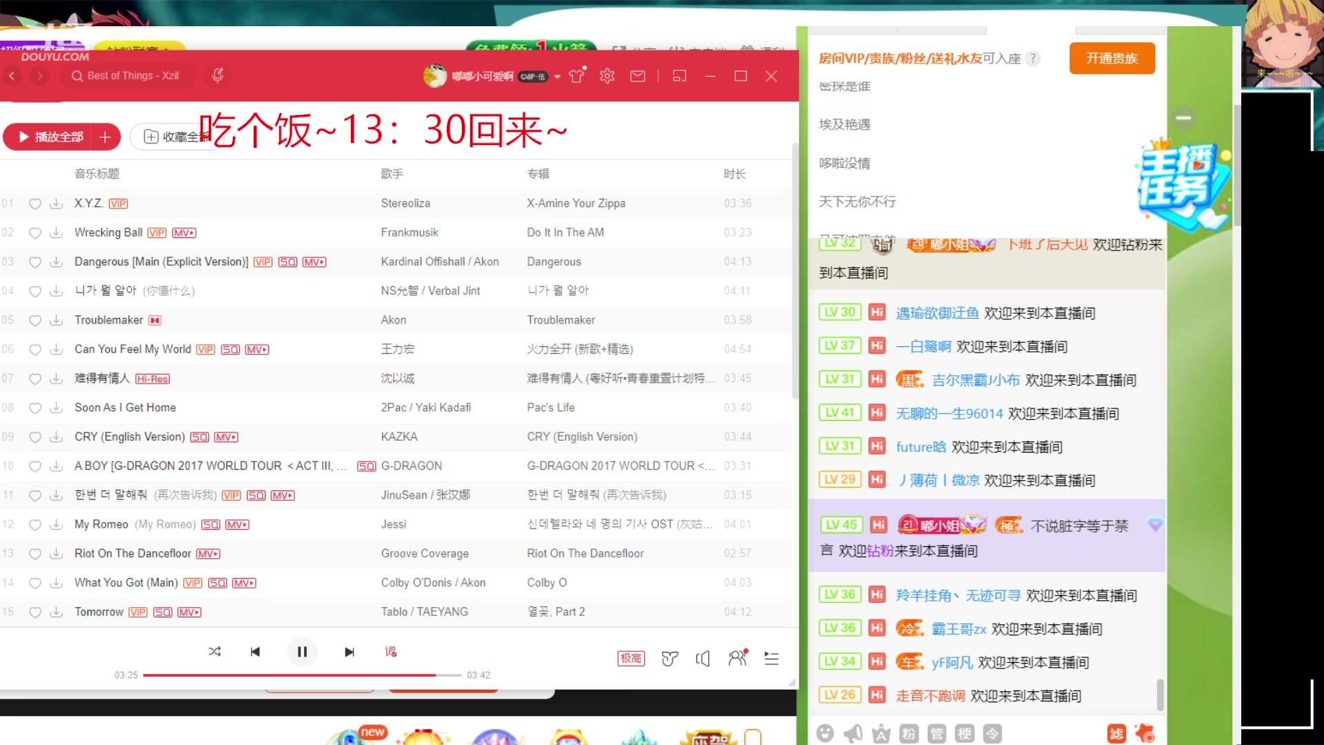Open the settings gear icon
1324x745 pixels.
coord(607,76)
